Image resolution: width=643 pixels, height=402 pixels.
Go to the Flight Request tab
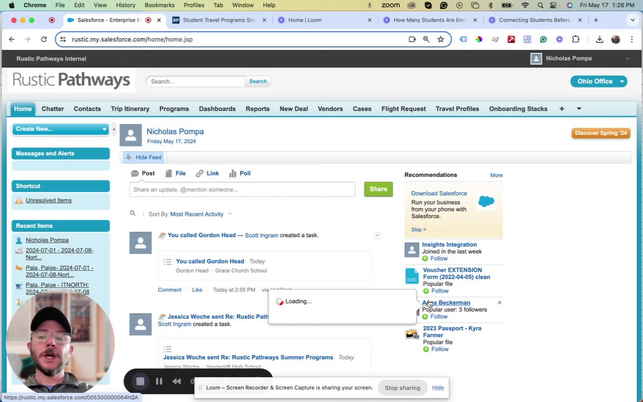(x=404, y=109)
